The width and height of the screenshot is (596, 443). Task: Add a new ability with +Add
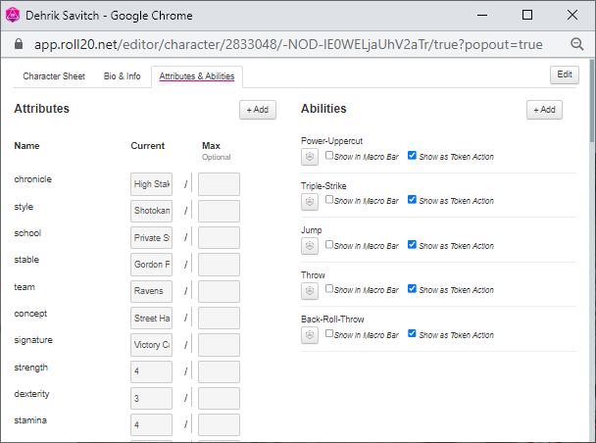pyautogui.click(x=544, y=110)
